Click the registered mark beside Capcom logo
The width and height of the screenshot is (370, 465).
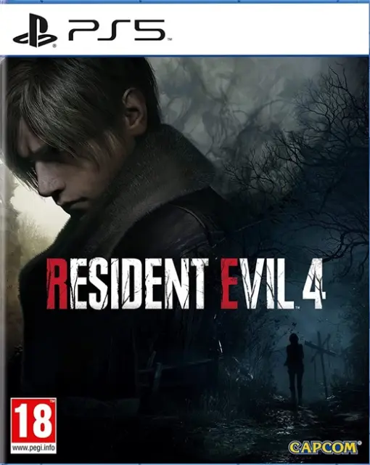coord(360,442)
